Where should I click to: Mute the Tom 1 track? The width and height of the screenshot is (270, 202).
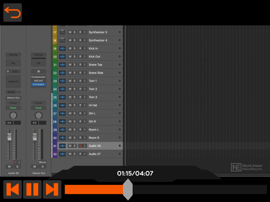[x=70, y=81]
